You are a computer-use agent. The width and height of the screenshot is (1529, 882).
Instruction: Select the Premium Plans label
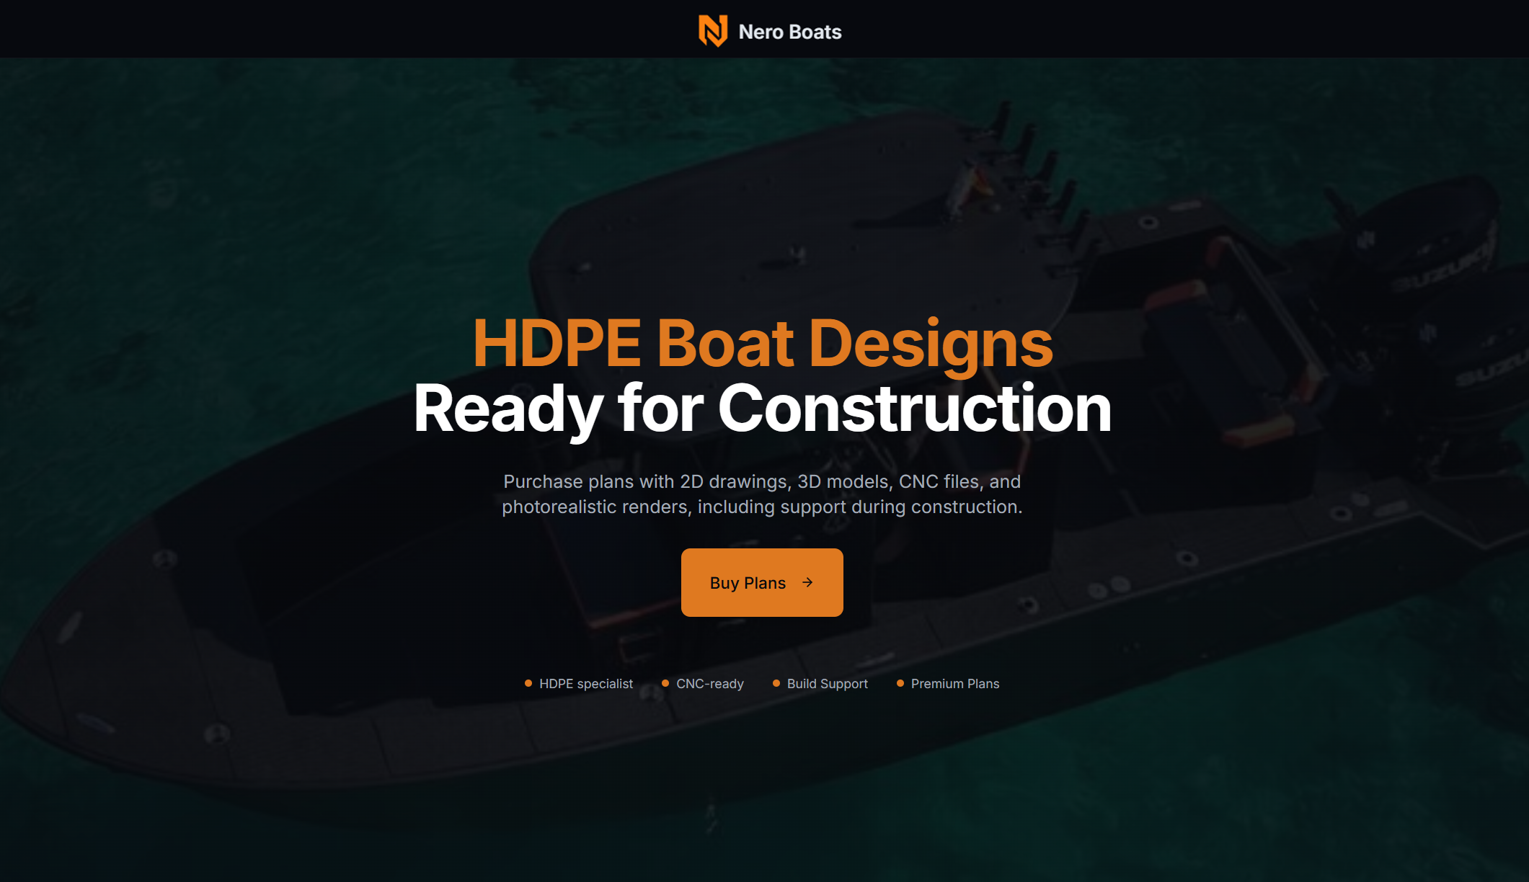tap(954, 684)
